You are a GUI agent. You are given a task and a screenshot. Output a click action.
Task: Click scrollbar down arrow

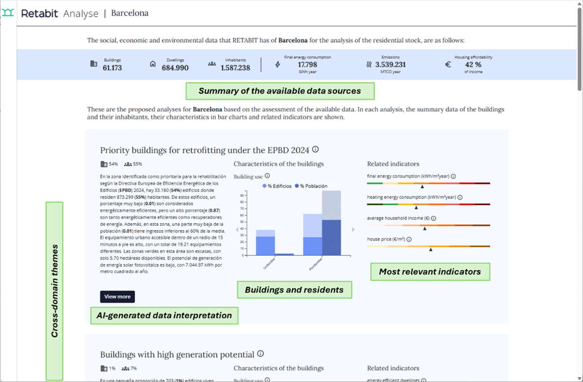tap(579, 378)
